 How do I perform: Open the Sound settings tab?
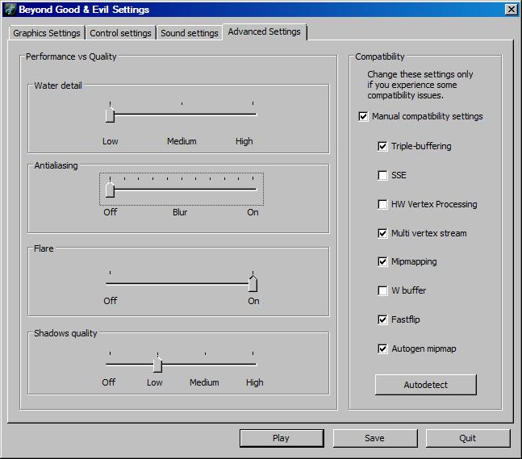tap(190, 33)
